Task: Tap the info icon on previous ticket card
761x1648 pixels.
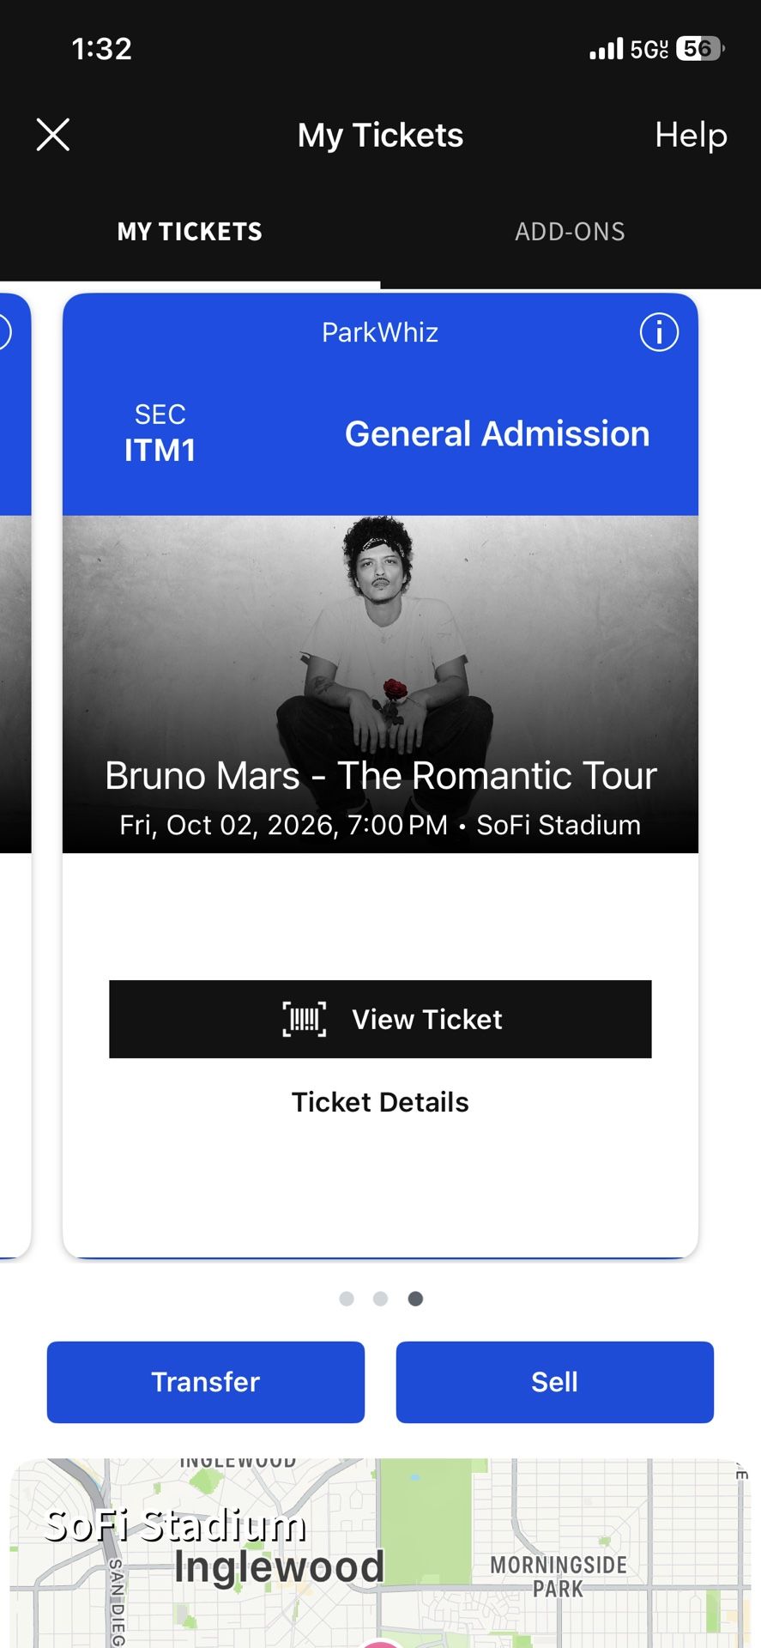Action: click(3, 332)
